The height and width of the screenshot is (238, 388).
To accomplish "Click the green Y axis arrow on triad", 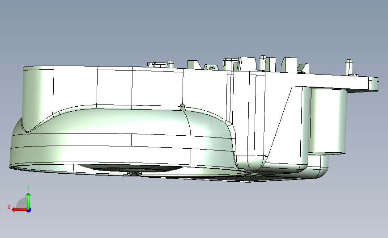I will [x=29, y=200].
